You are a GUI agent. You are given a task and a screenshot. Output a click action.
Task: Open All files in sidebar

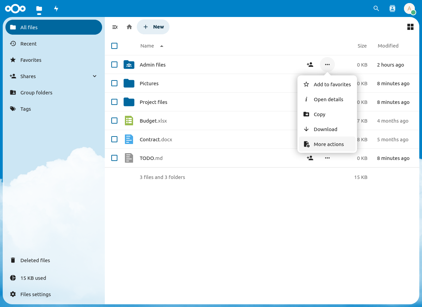pos(54,27)
